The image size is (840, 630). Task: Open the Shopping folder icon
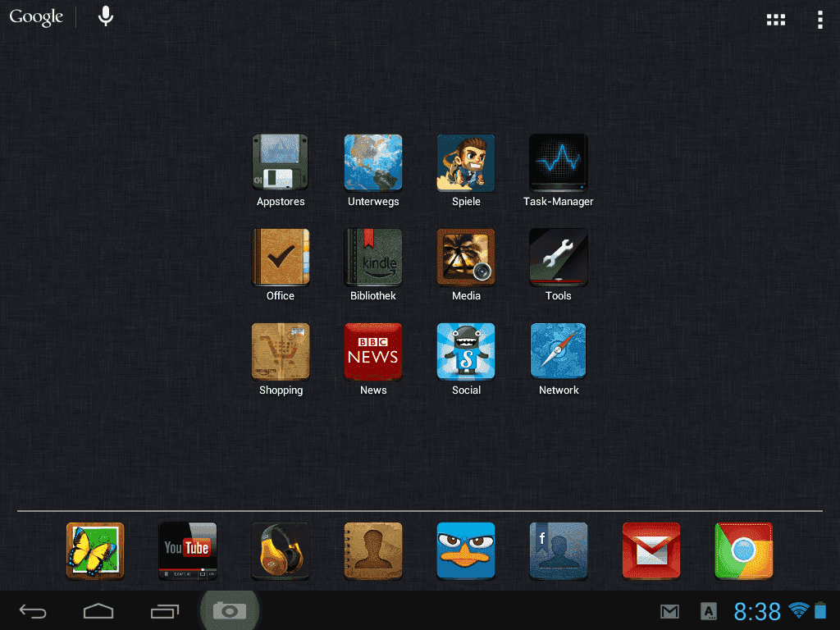pos(281,351)
